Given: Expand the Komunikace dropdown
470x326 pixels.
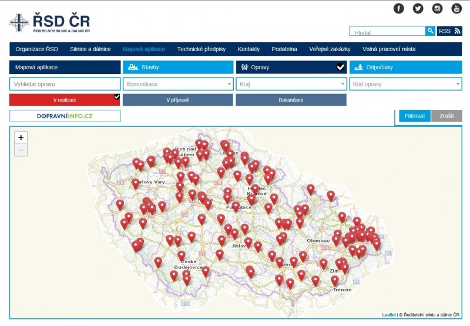Looking at the screenshot, I should pos(178,84).
